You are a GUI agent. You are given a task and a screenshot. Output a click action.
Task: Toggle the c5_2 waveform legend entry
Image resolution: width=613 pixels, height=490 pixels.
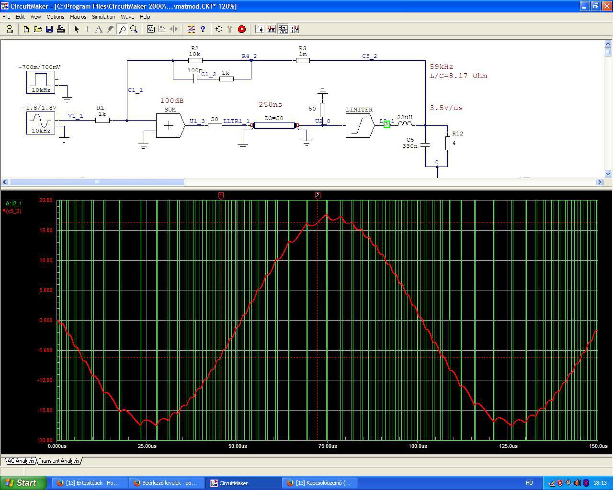pos(13,211)
